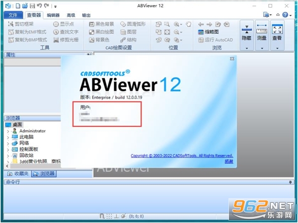Click the zoom window magnifier icon

[x=167, y=24]
